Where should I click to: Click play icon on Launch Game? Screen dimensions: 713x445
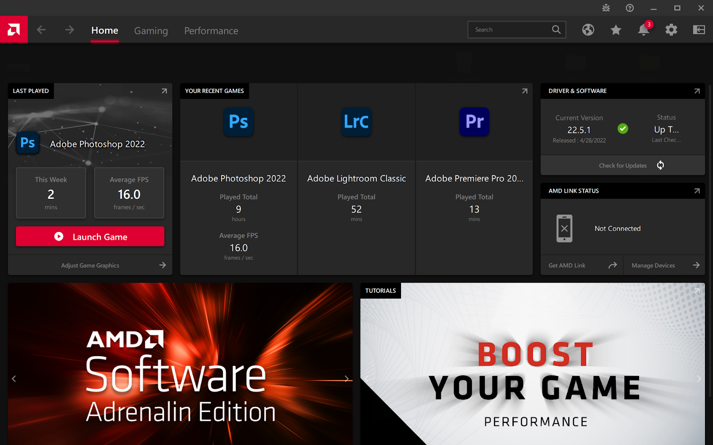(x=59, y=237)
